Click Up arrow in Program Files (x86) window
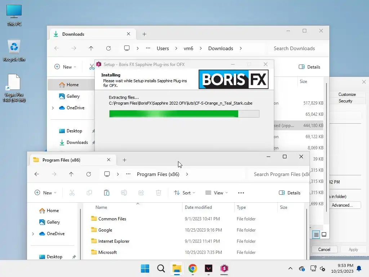Image resolution: width=369 pixels, height=277 pixels. point(71,174)
